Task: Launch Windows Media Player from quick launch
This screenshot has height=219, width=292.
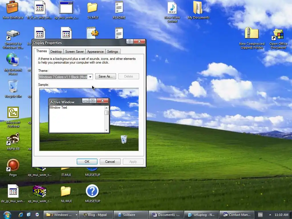Action: [37, 215]
